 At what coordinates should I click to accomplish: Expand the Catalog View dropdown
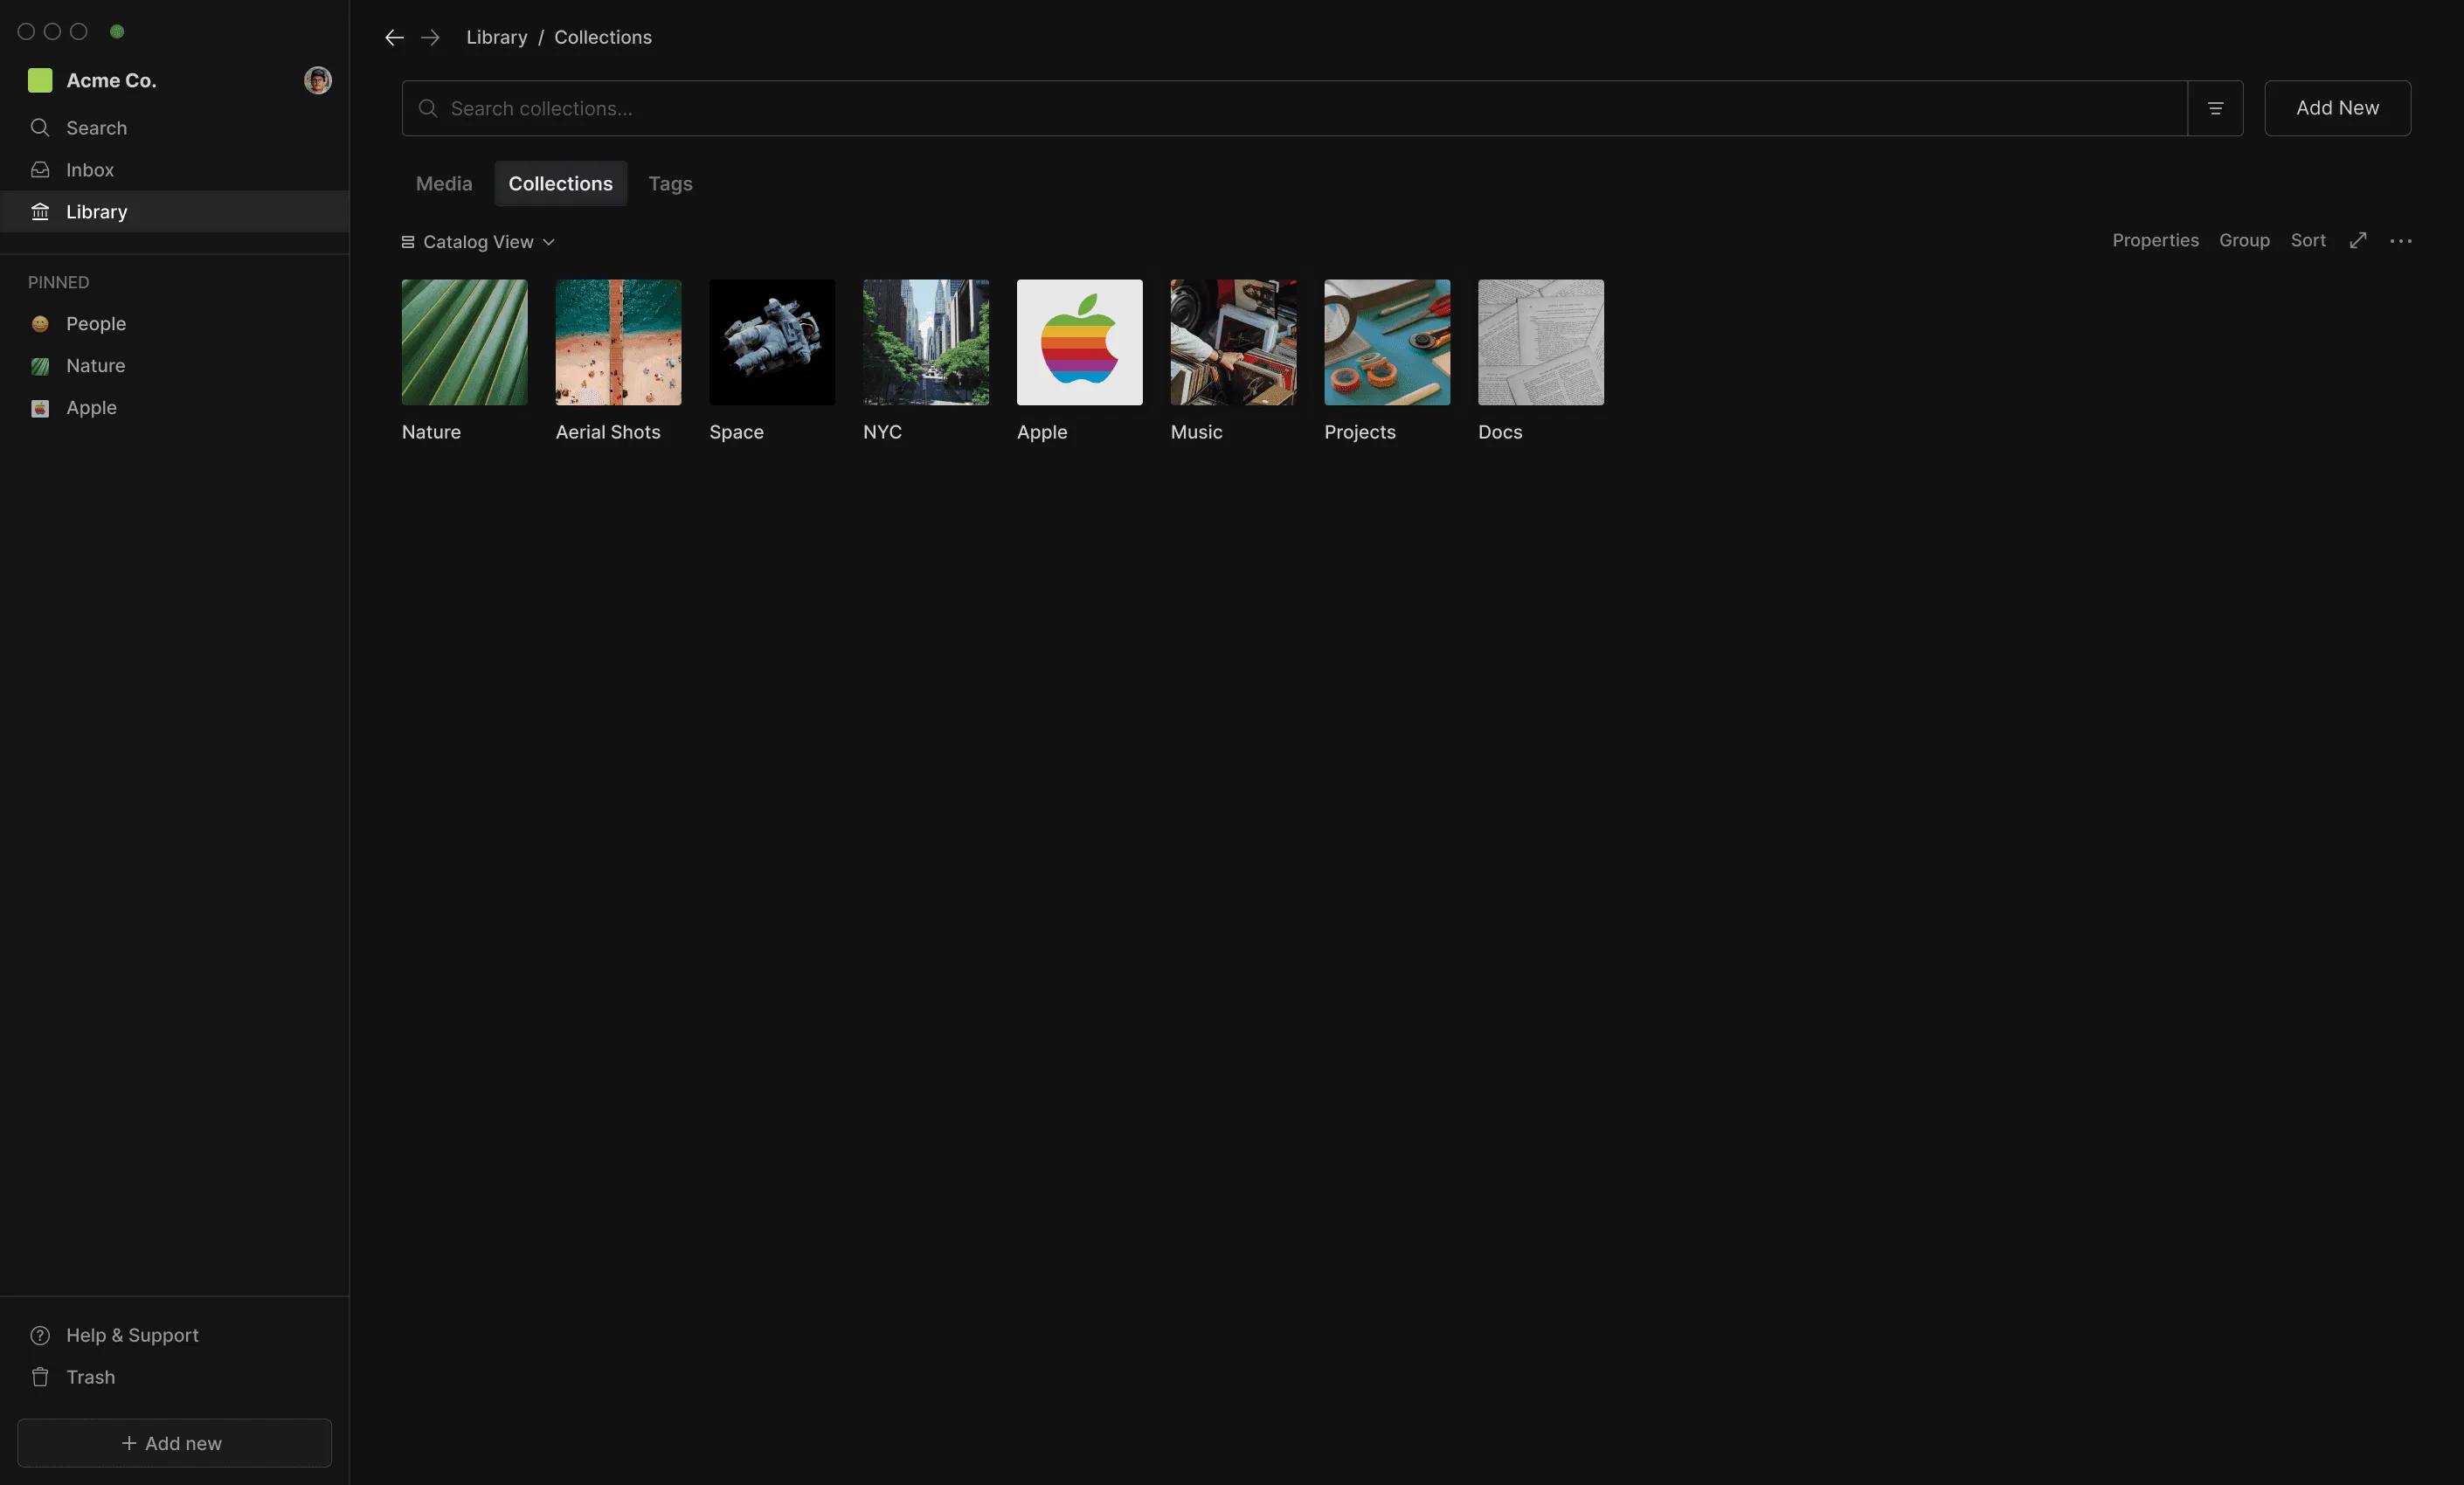[x=478, y=242]
